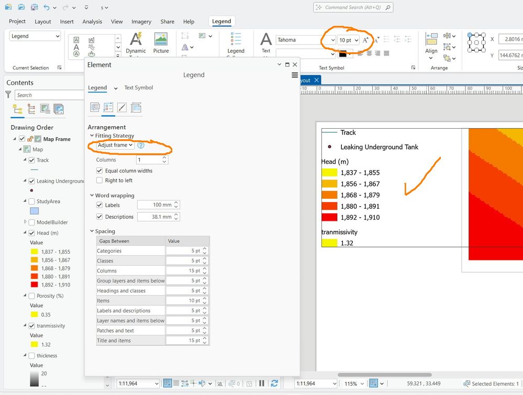Switch Contents to List By Drawing Order
The width and height of the screenshot is (523, 395).
[17, 109]
